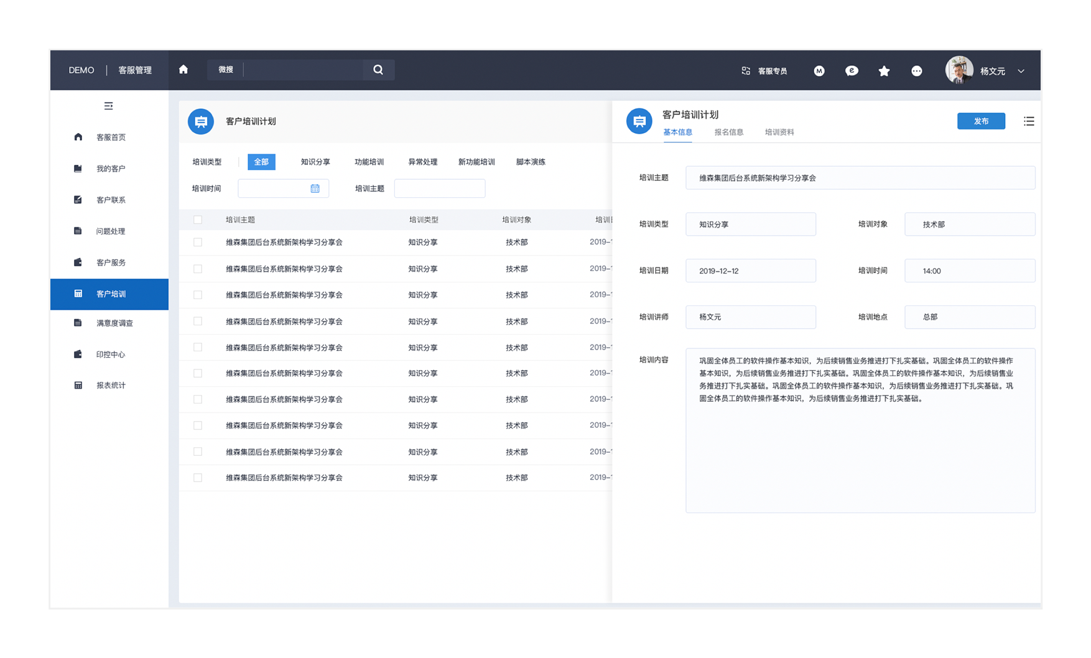This screenshot has width=1091, height=658.
Task: Click the home icon in top bar
Action: coord(183,70)
